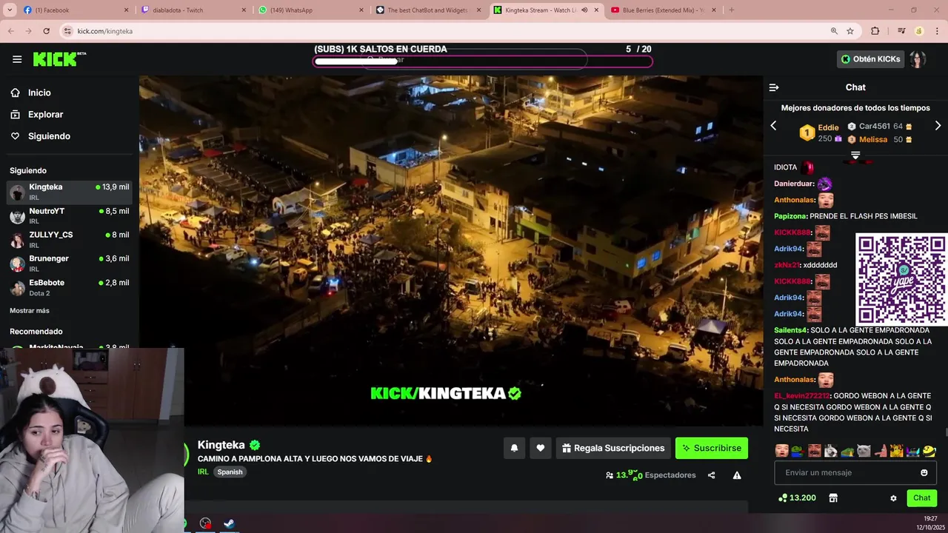Click Papizona username in chat
This screenshot has height=533, width=948.
pos(790,216)
